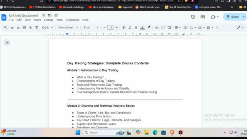Print the document
Image resolution: width=247 pixels, height=139 pixels.
[x=24, y=27]
